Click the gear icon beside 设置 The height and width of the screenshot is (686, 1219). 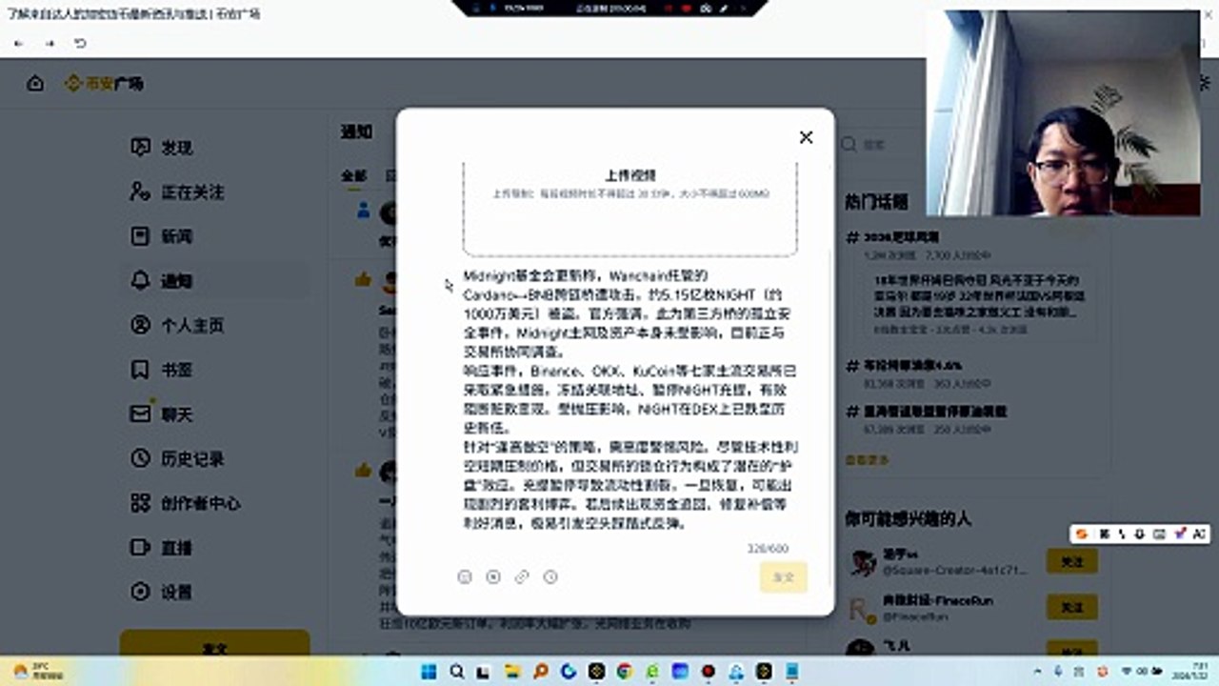click(140, 592)
